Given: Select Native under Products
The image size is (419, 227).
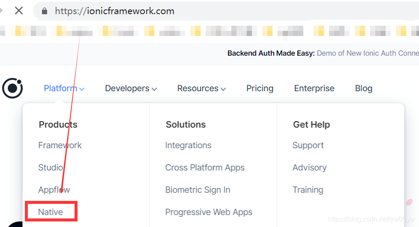Looking at the screenshot, I should 51,212.
